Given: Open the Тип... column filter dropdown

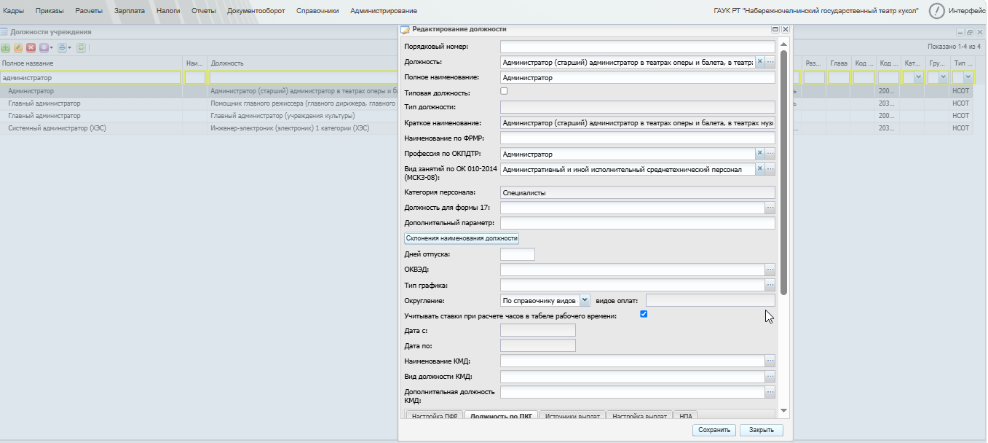Looking at the screenshot, I should click(x=968, y=77).
